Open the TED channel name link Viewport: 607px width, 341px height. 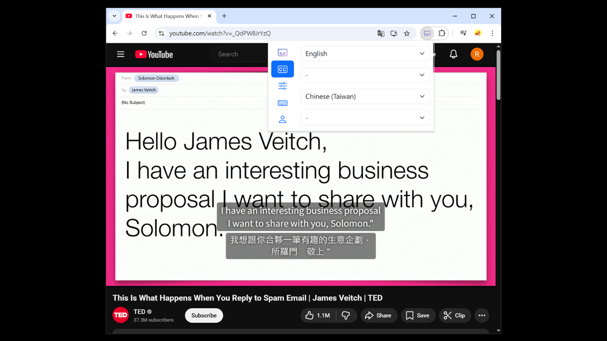coord(139,312)
